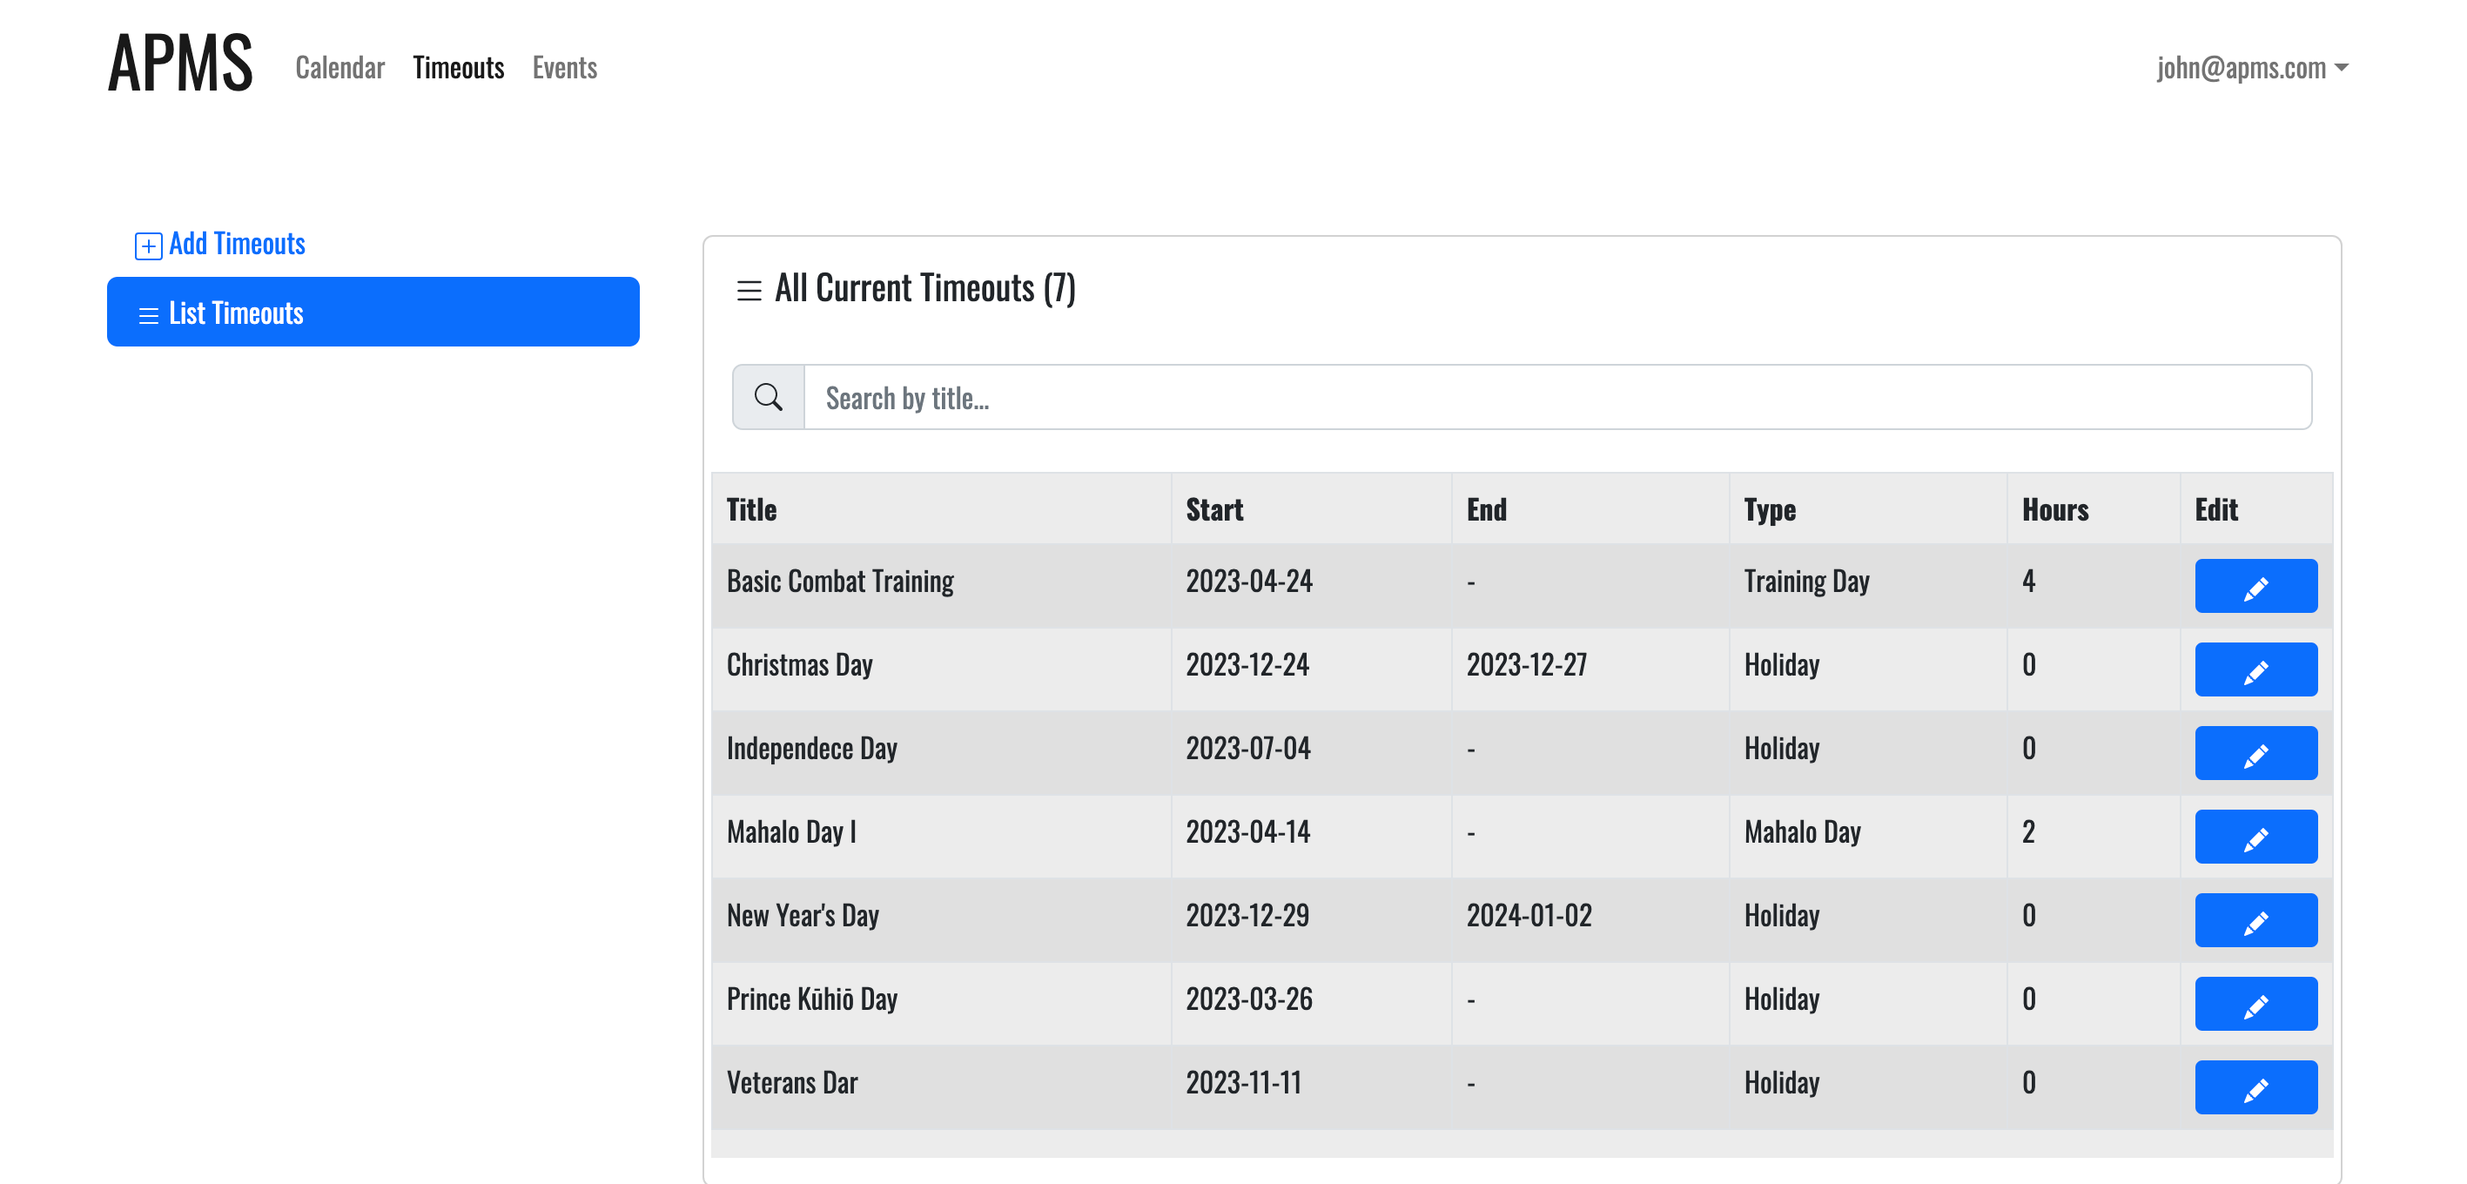This screenshot has height=1184, width=2467.
Task: Open the Calendar nav item
Action: pyautogui.click(x=339, y=67)
